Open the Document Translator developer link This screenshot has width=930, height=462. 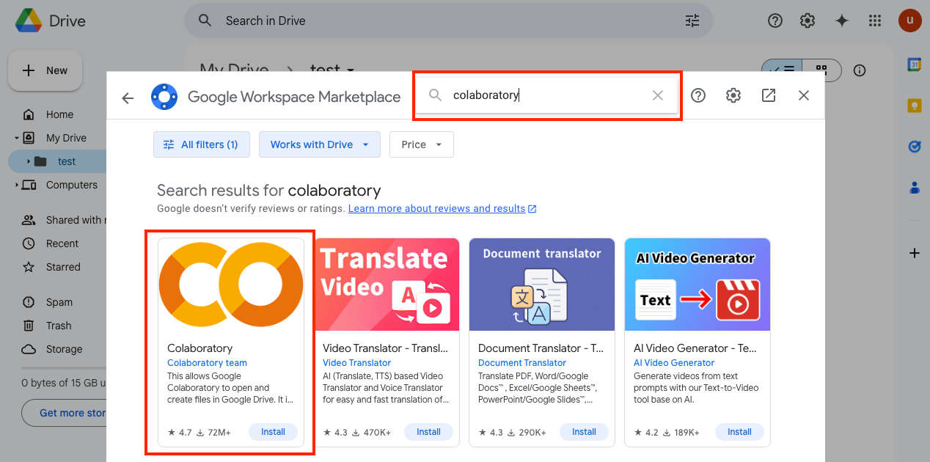click(522, 363)
